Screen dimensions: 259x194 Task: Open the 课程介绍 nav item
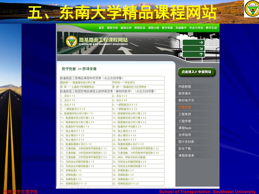click(x=112, y=28)
